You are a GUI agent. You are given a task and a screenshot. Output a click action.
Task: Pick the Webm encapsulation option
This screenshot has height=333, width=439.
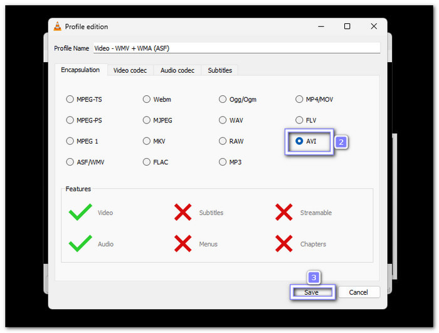pyautogui.click(x=147, y=99)
